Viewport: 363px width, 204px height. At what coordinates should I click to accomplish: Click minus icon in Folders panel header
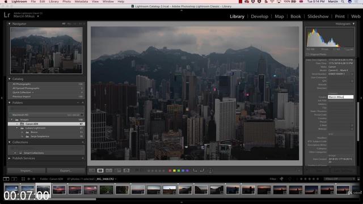point(78,103)
